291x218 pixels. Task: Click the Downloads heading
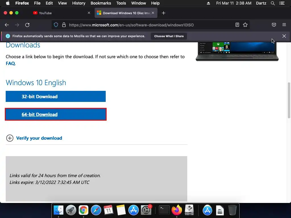tap(23, 45)
